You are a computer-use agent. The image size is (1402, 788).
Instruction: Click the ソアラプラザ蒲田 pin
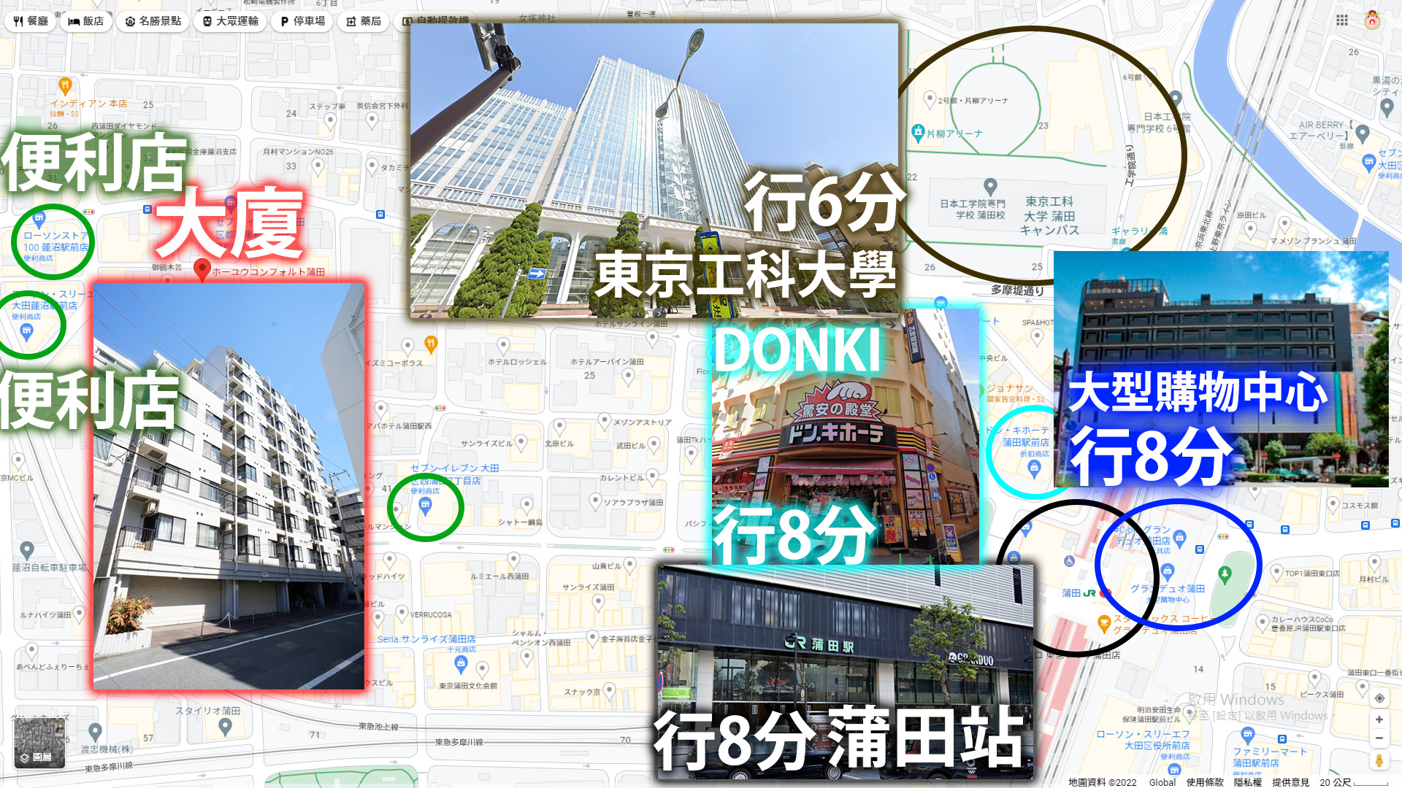point(595,501)
